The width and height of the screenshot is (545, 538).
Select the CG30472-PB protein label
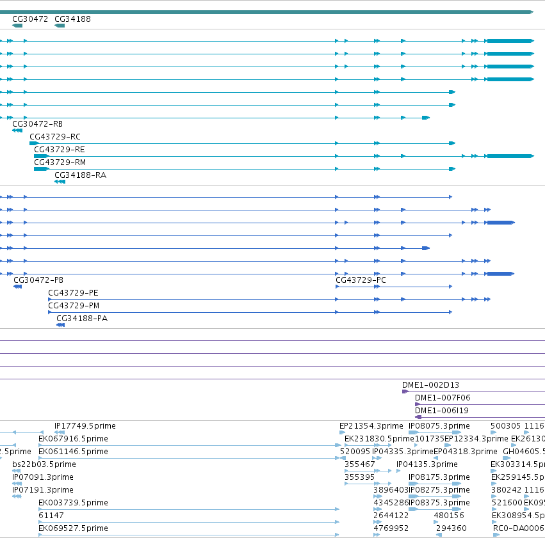click(38, 280)
